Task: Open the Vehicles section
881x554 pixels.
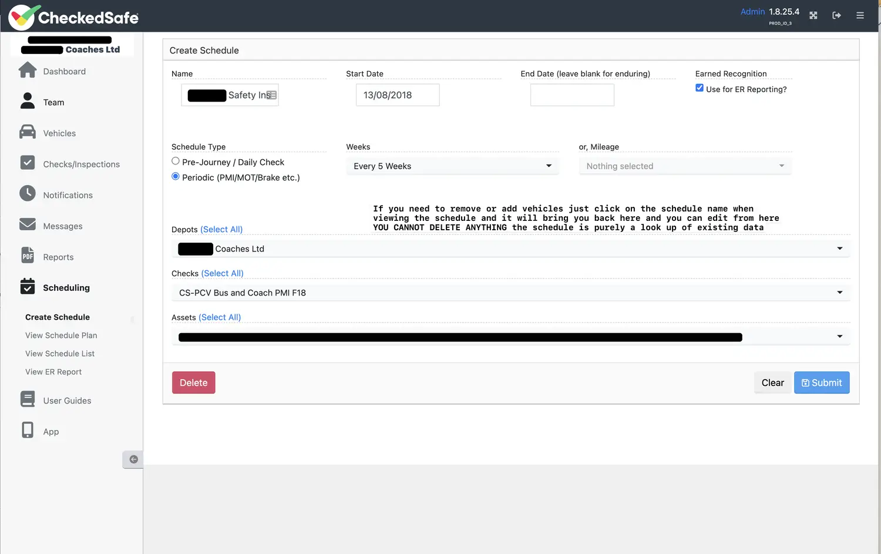Action: pyautogui.click(x=60, y=133)
